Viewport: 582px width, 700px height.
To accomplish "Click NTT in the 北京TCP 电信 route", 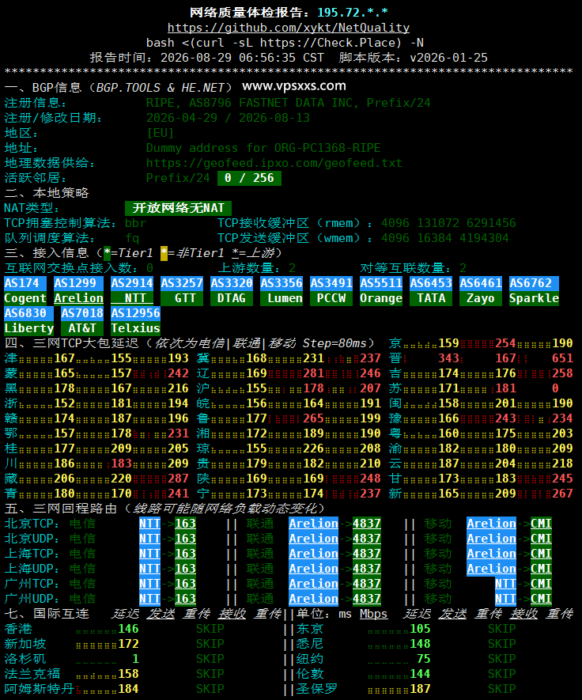I will click(x=149, y=524).
